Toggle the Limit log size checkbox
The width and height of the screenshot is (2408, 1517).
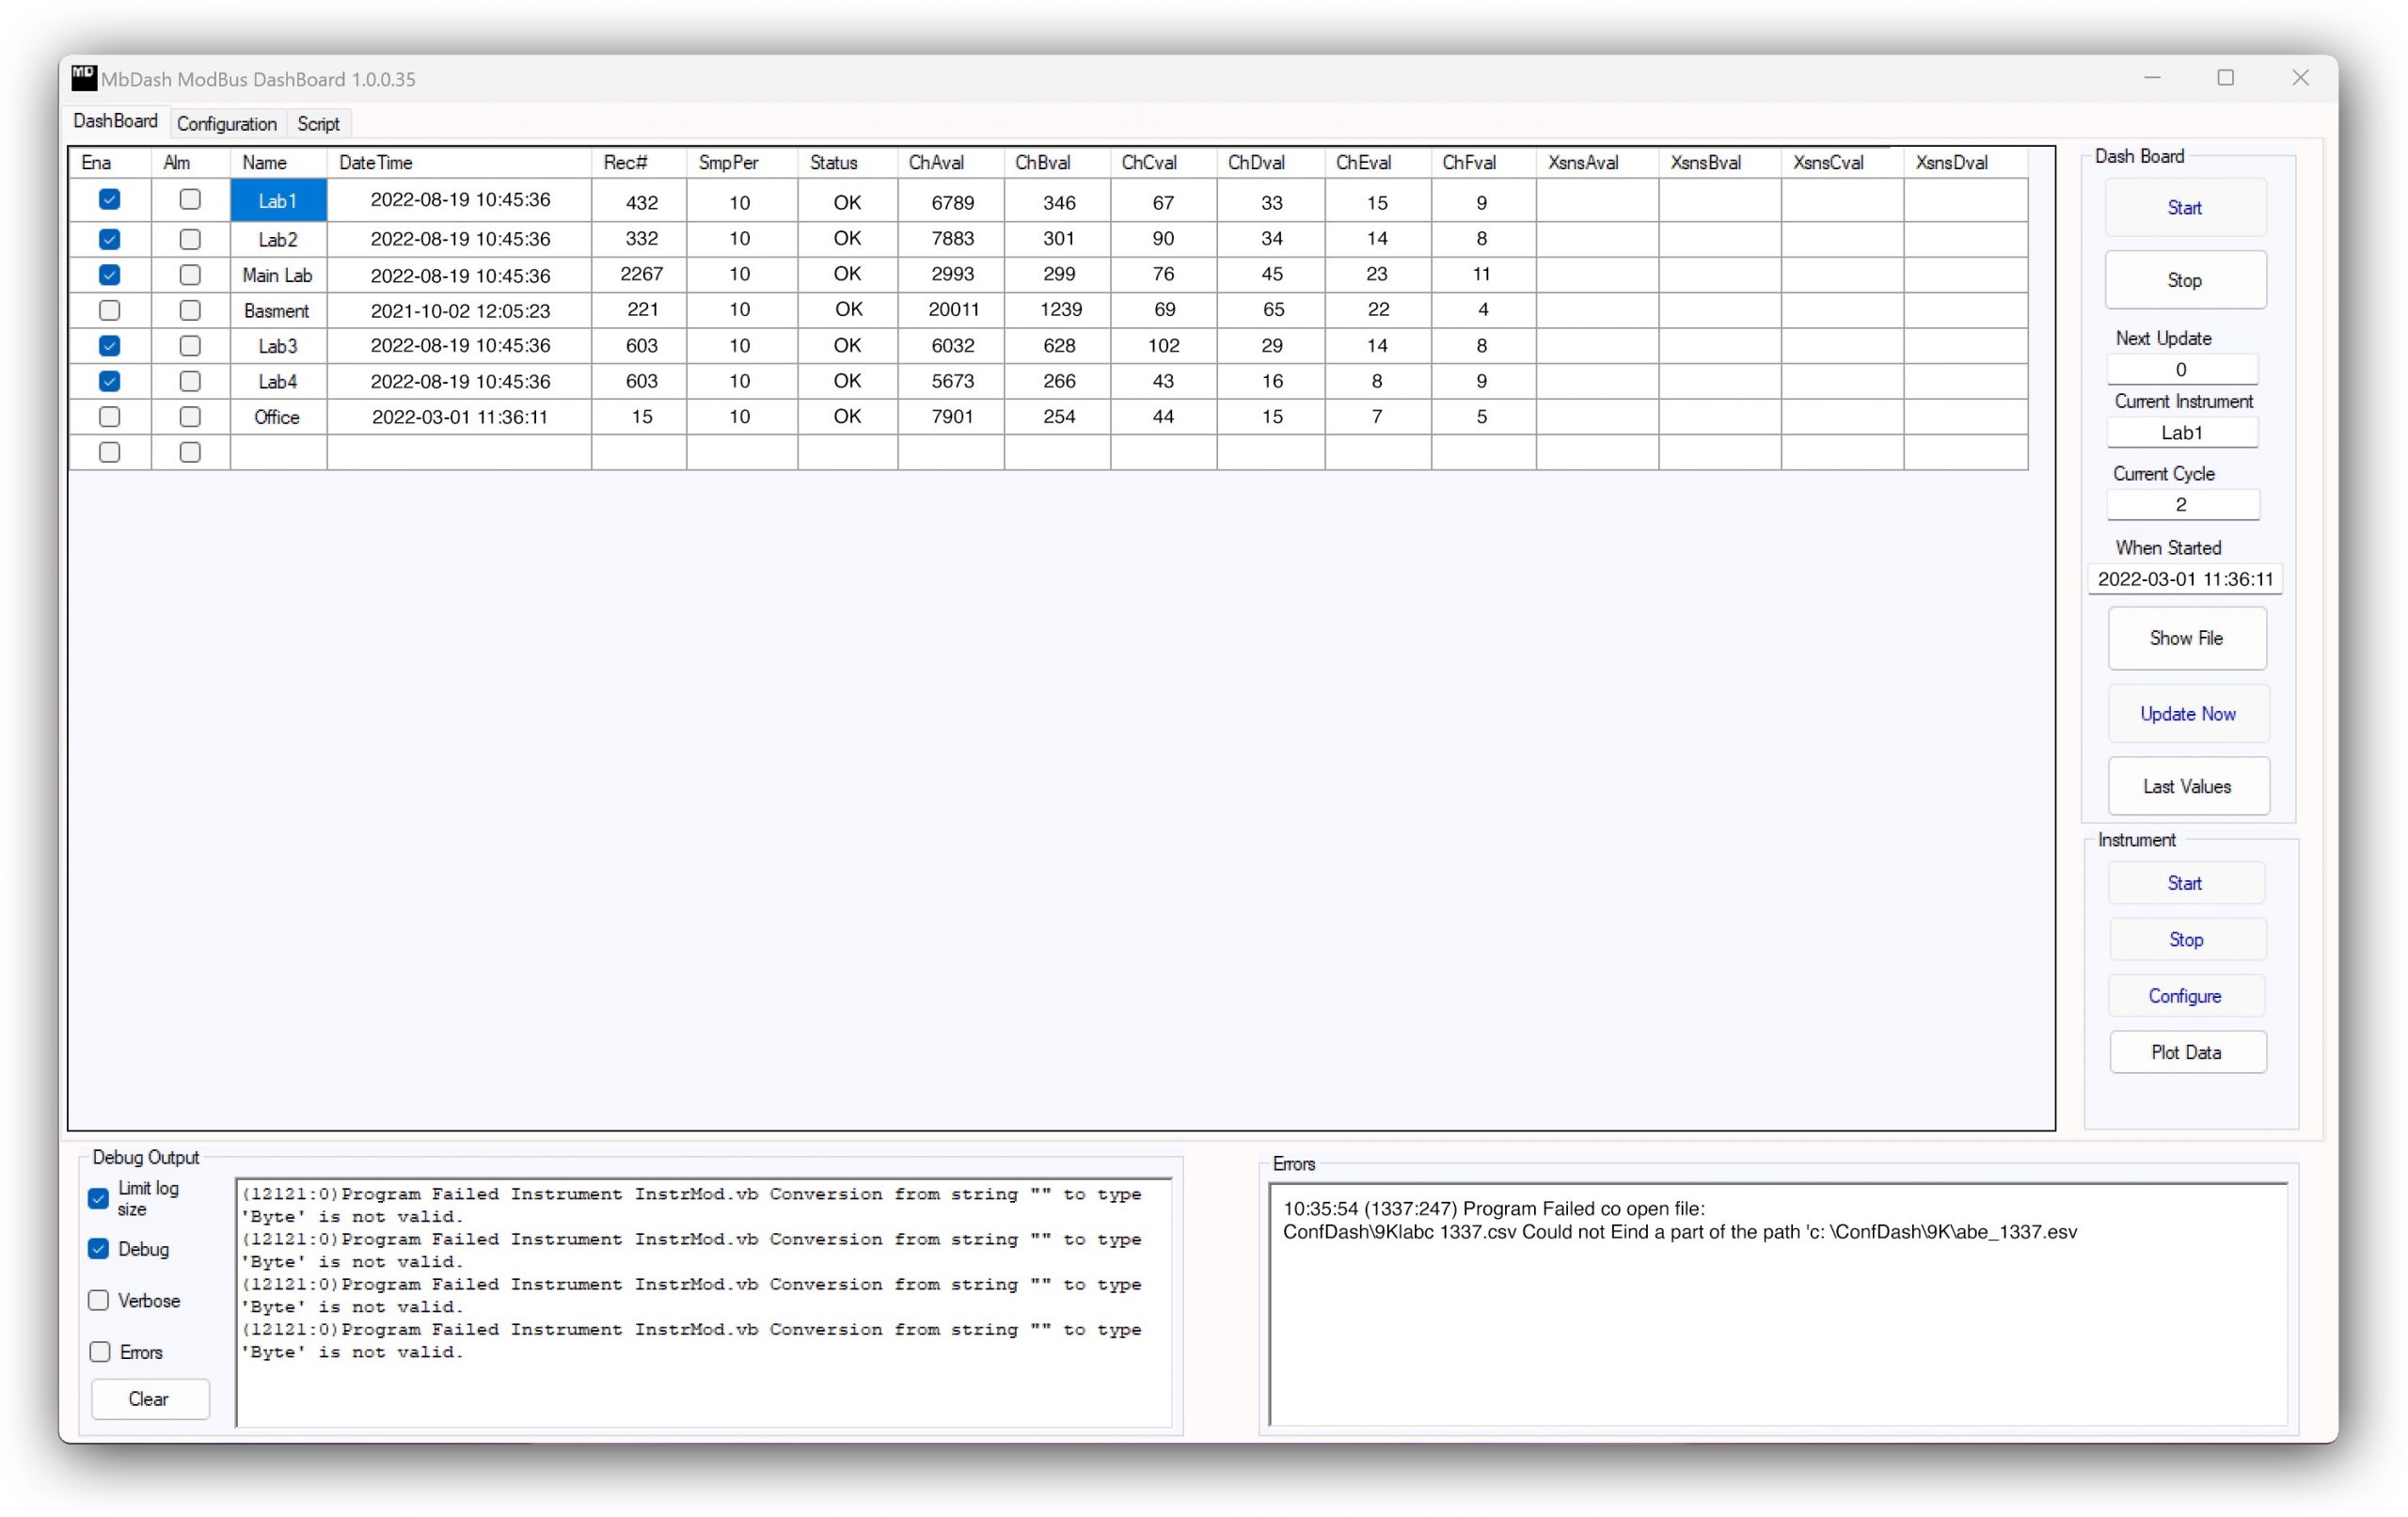coord(98,1198)
